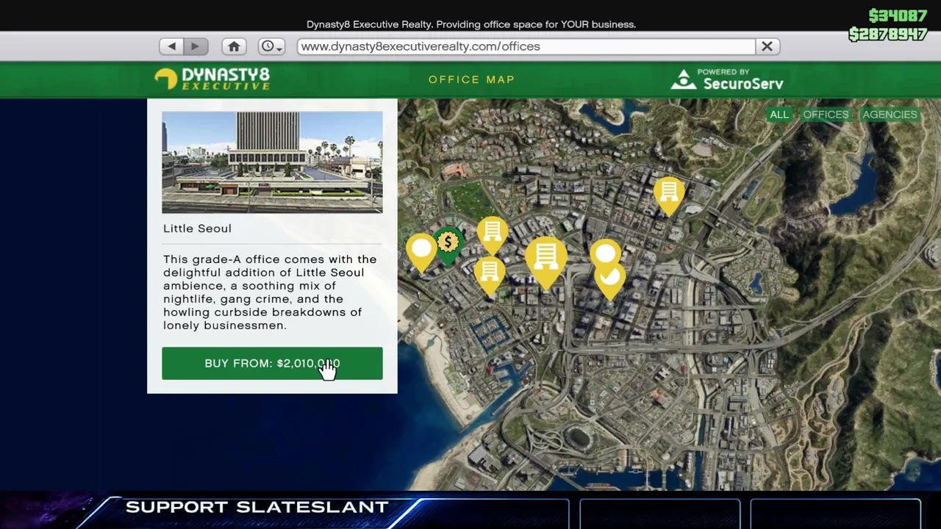
Task: Select the largest office building marker
Action: [545, 260]
